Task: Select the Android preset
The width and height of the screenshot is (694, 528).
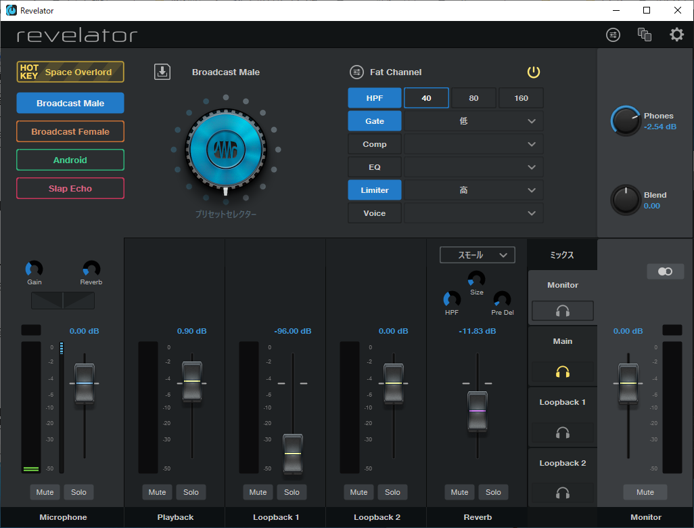Action: [70, 160]
